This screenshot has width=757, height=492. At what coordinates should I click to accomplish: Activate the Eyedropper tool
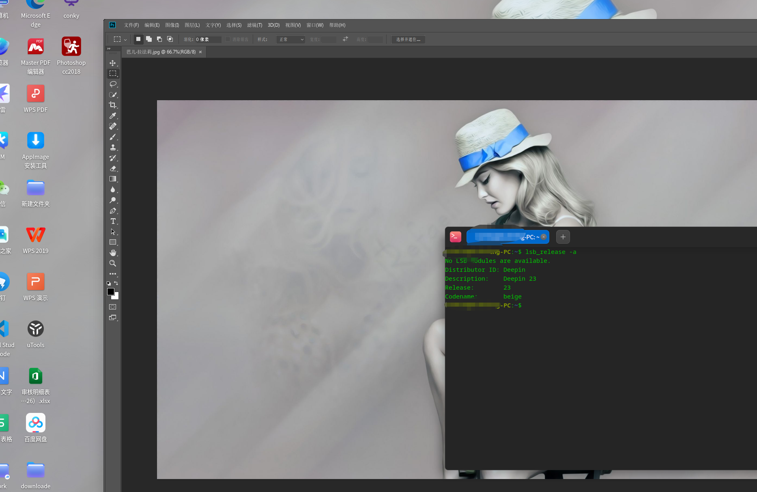pos(113,116)
